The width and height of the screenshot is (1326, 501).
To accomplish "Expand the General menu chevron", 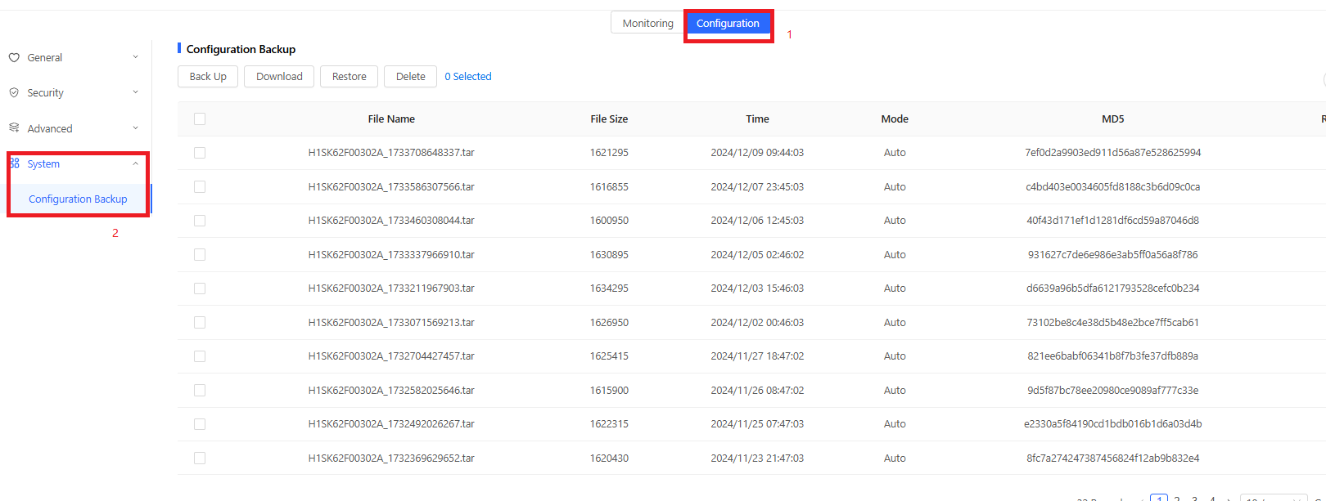I will point(136,57).
